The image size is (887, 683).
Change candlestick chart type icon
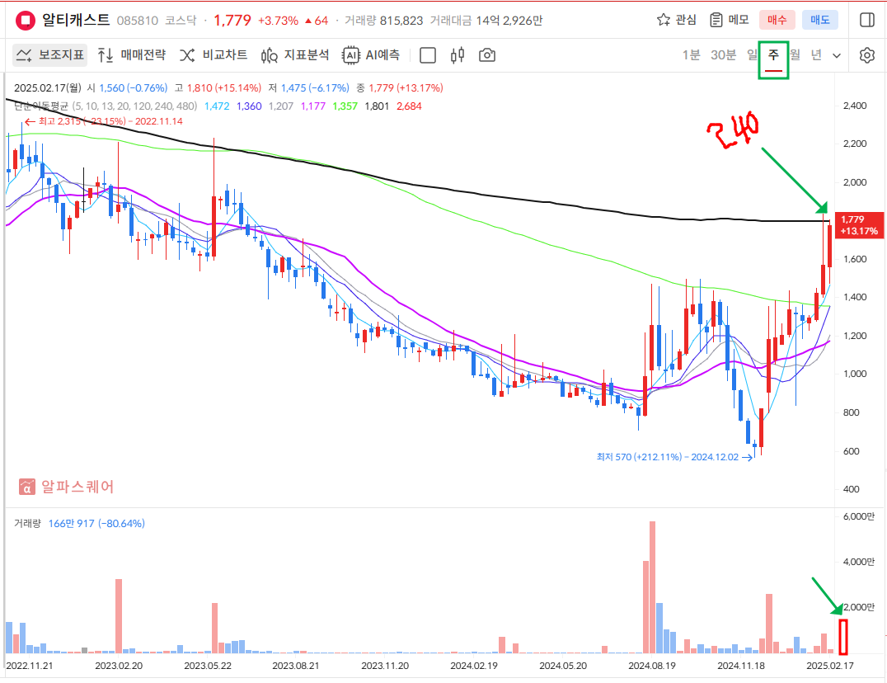[x=458, y=55]
